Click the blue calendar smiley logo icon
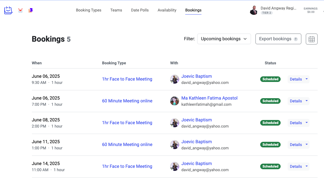The height and width of the screenshot is (186, 324). click(8, 10)
